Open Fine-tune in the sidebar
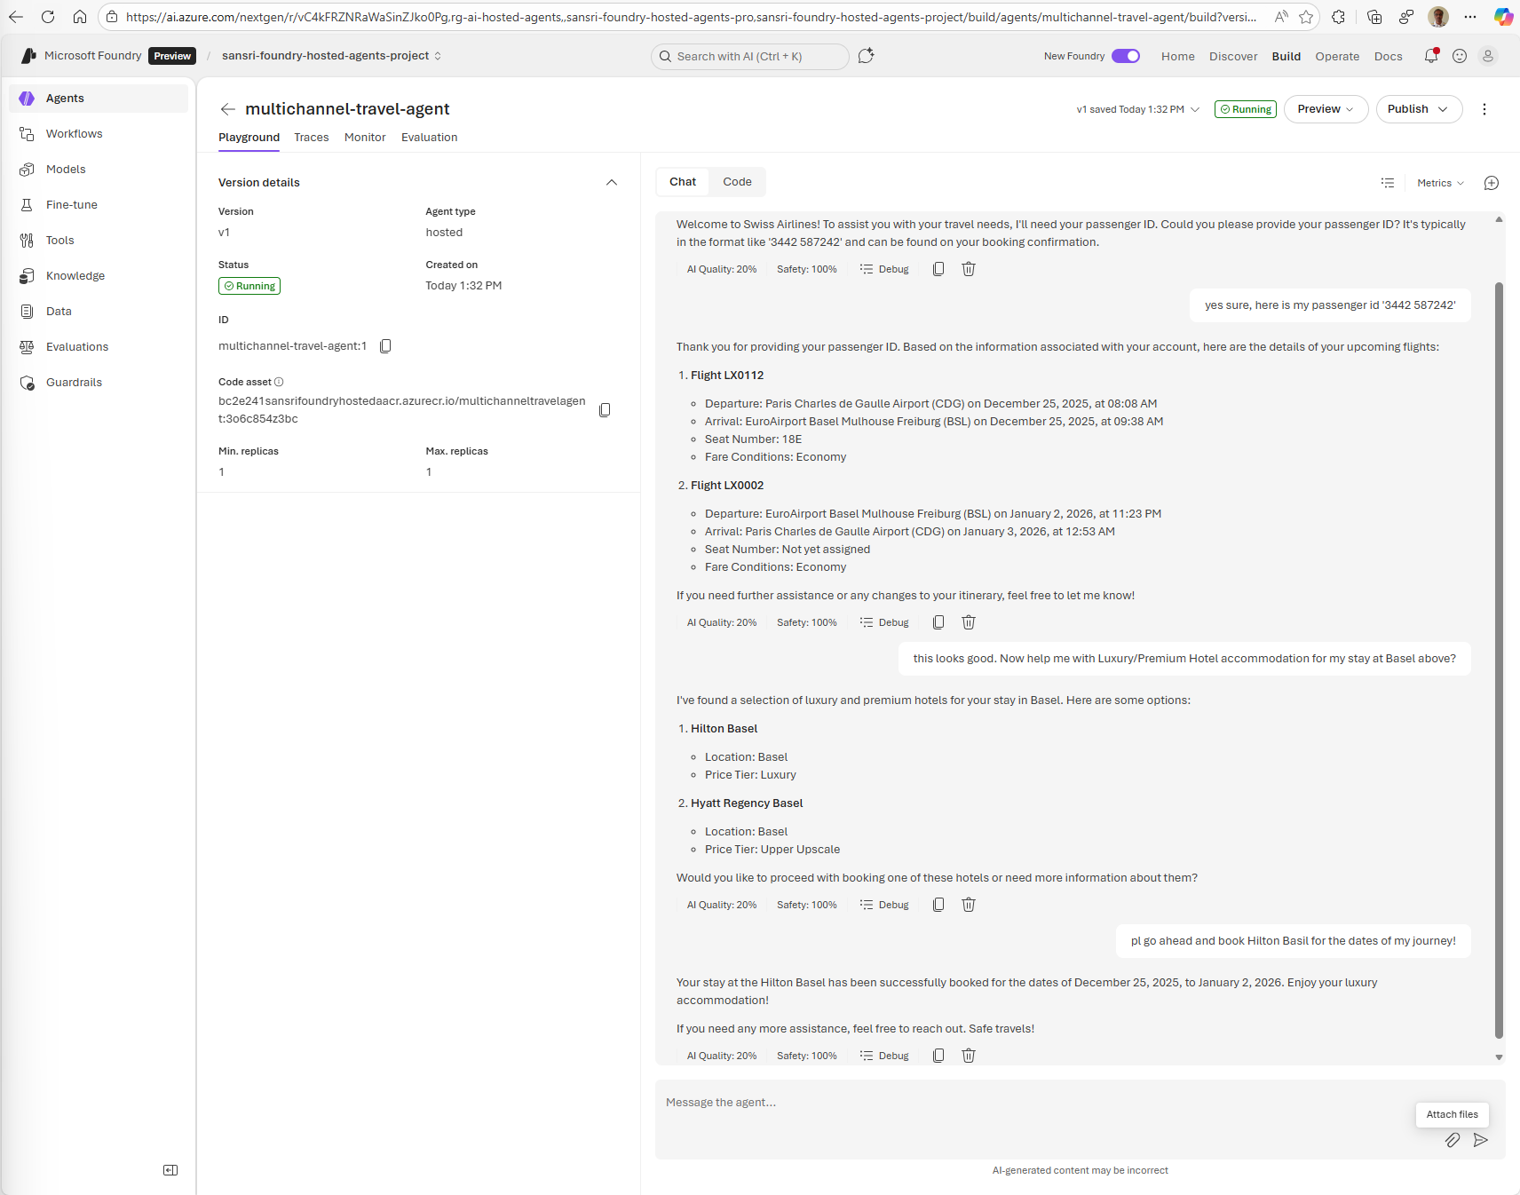Image resolution: width=1520 pixels, height=1195 pixels. 99,205
